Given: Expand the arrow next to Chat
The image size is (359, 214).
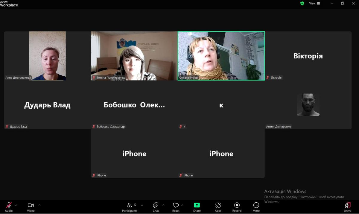Looking at the screenshot, I should [163, 205].
